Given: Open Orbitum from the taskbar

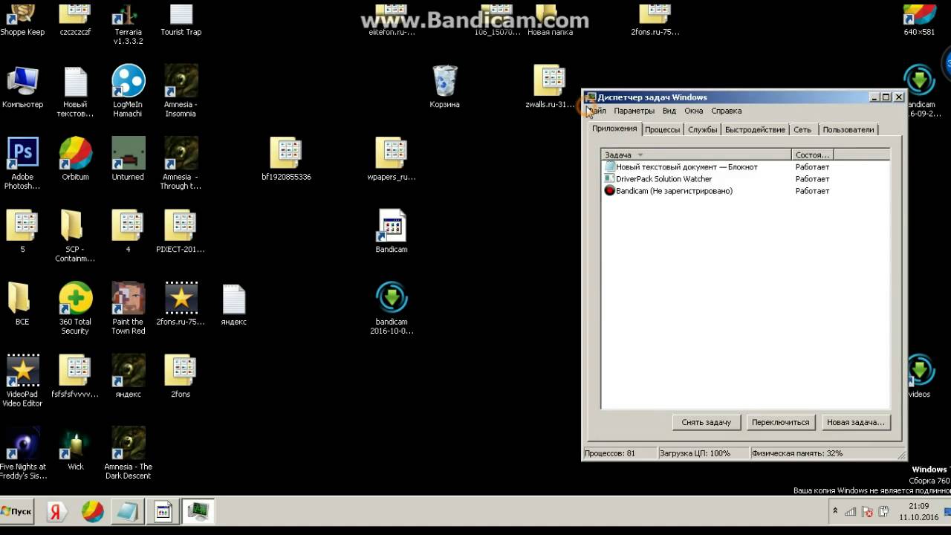Looking at the screenshot, I should [x=92, y=511].
